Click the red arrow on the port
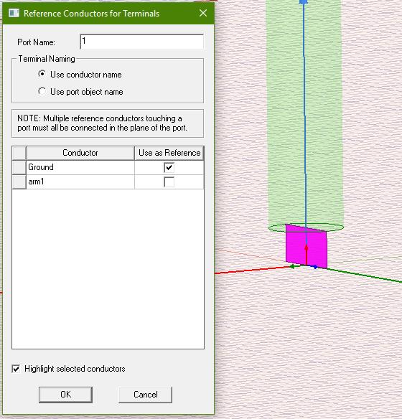The width and height of the screenshot is (402, 419). tap(307, 255)
